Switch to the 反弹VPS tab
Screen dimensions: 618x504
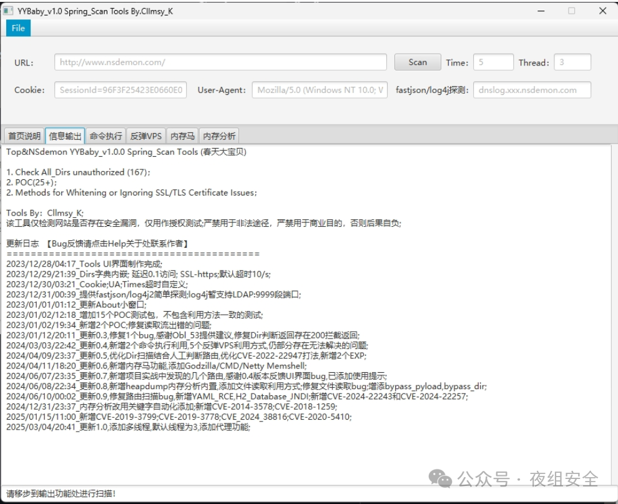point(146,136)
